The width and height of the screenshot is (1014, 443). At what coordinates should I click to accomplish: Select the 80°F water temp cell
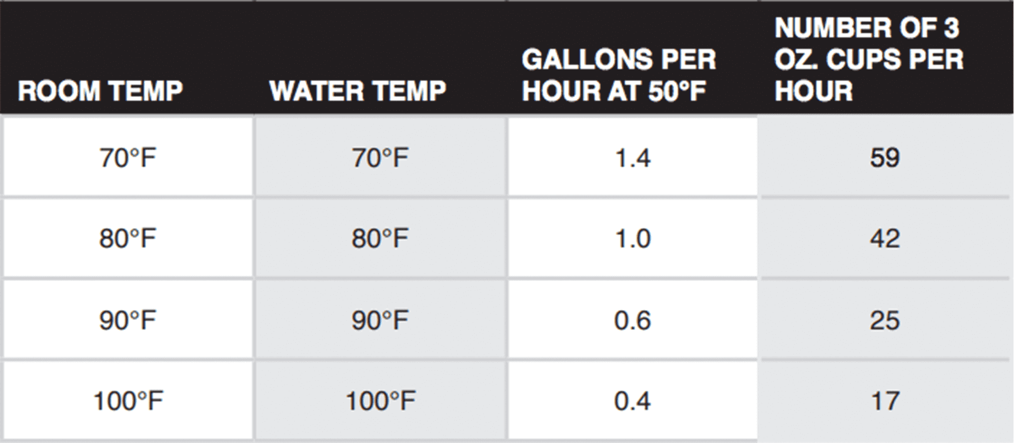[x=380, y=239]
